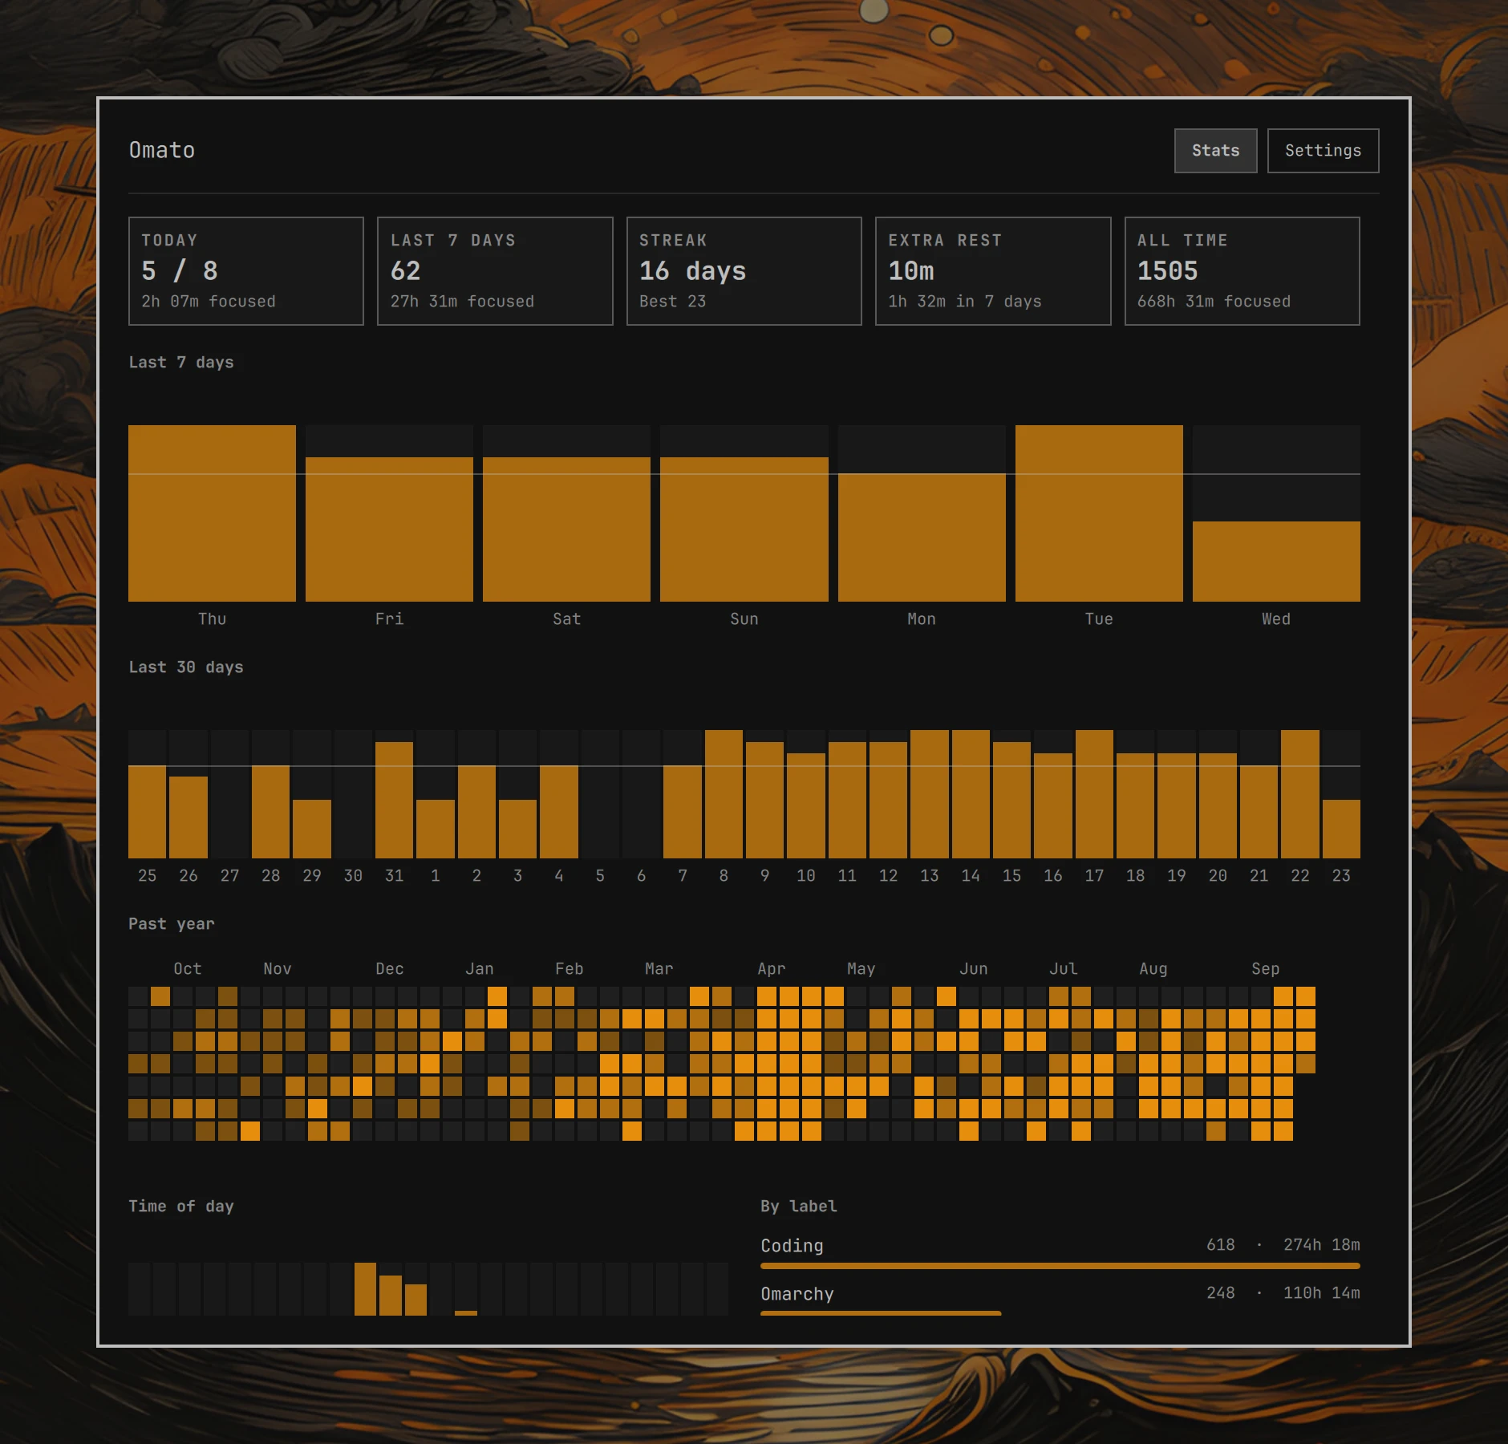Click the Omato app title
Screen dimensions: 1508x1444
[x=162, y=151]
